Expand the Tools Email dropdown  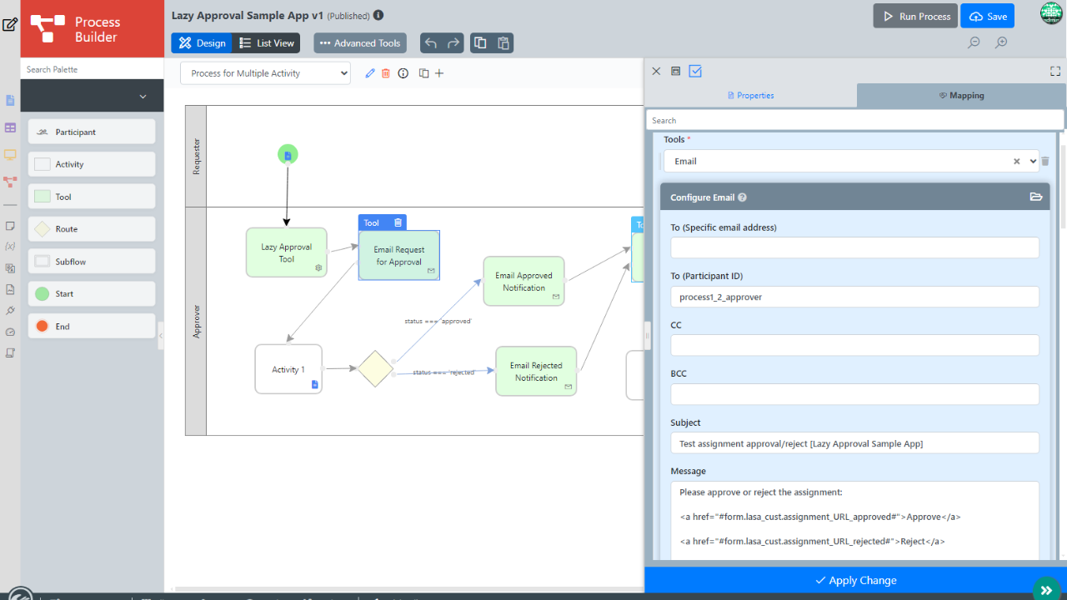coord(1034,162)
